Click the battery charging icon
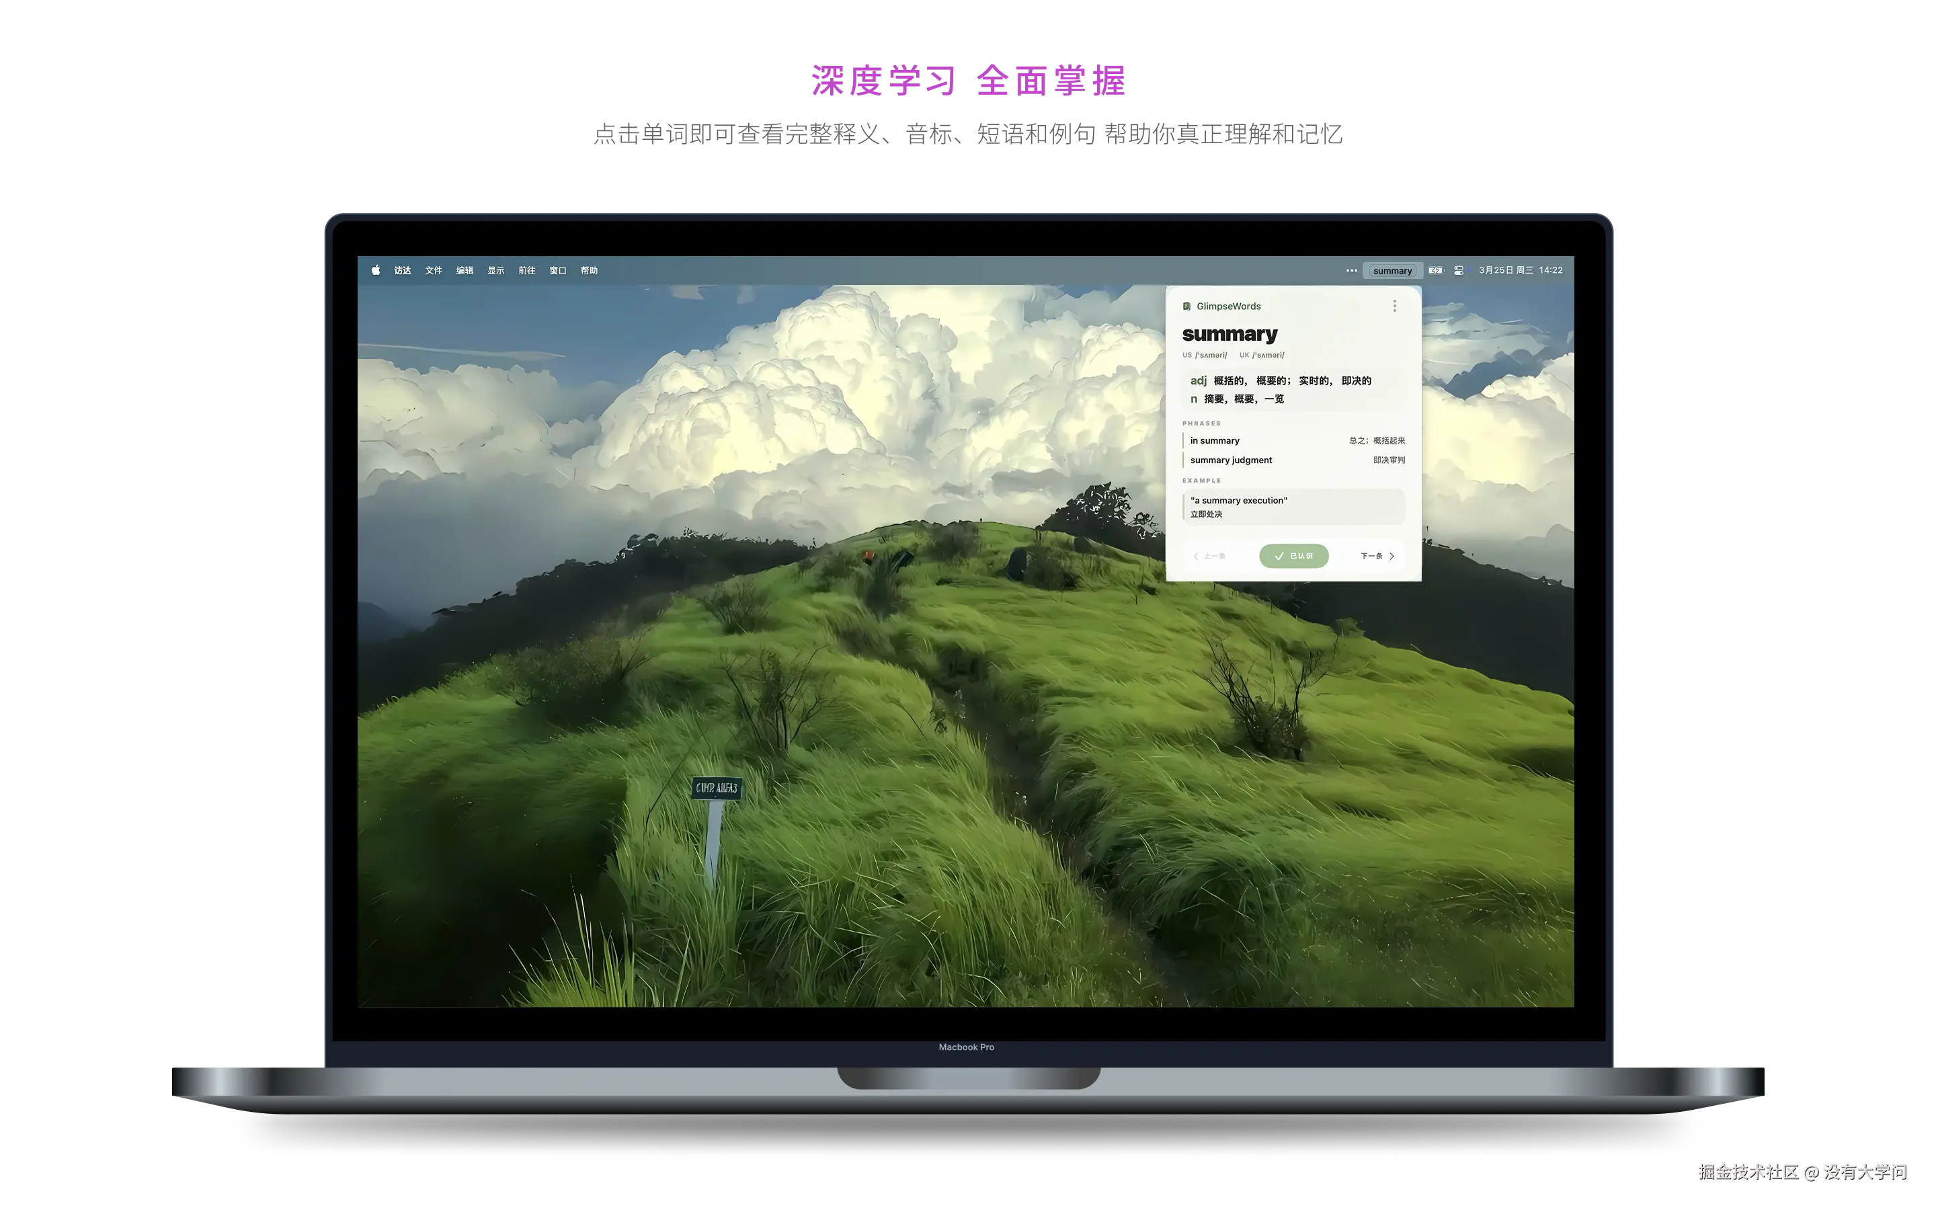The height and width of the screenshot is (1210, 1936). click(1436, 270)
